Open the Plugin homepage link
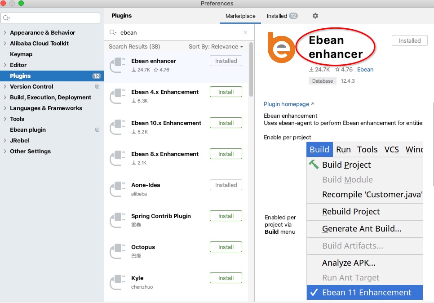The image size is (434, 303). tap(286, 104)
